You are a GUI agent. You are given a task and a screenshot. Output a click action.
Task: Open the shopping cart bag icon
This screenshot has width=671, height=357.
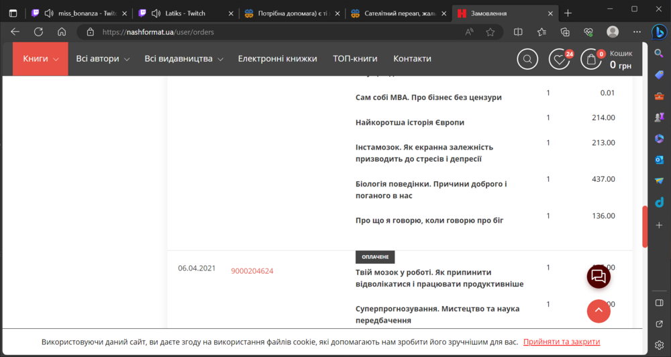point(591,59)
